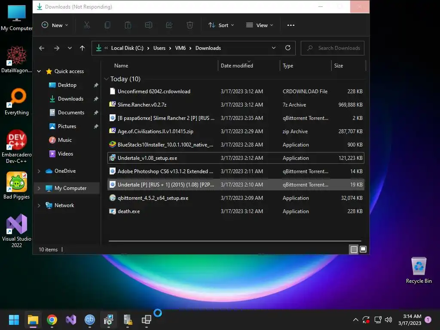Click the Users breadcrumb in address bar
The width and height of the screenshot is (440, 330).
(x=159, y=48)
